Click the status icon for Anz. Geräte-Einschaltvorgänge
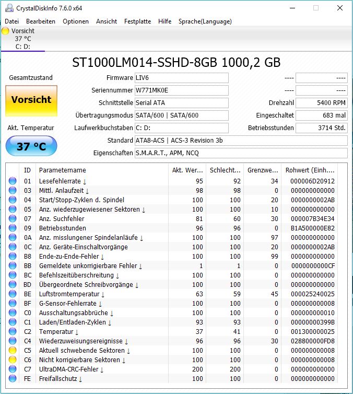Viewport: 353px width, 394px height. point(13,247)
